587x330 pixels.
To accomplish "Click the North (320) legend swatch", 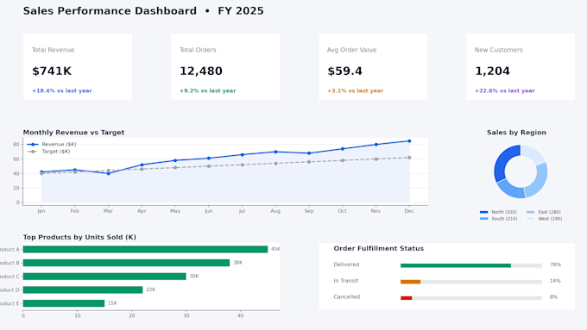I will pyautogui.click(x=483, y=212).
